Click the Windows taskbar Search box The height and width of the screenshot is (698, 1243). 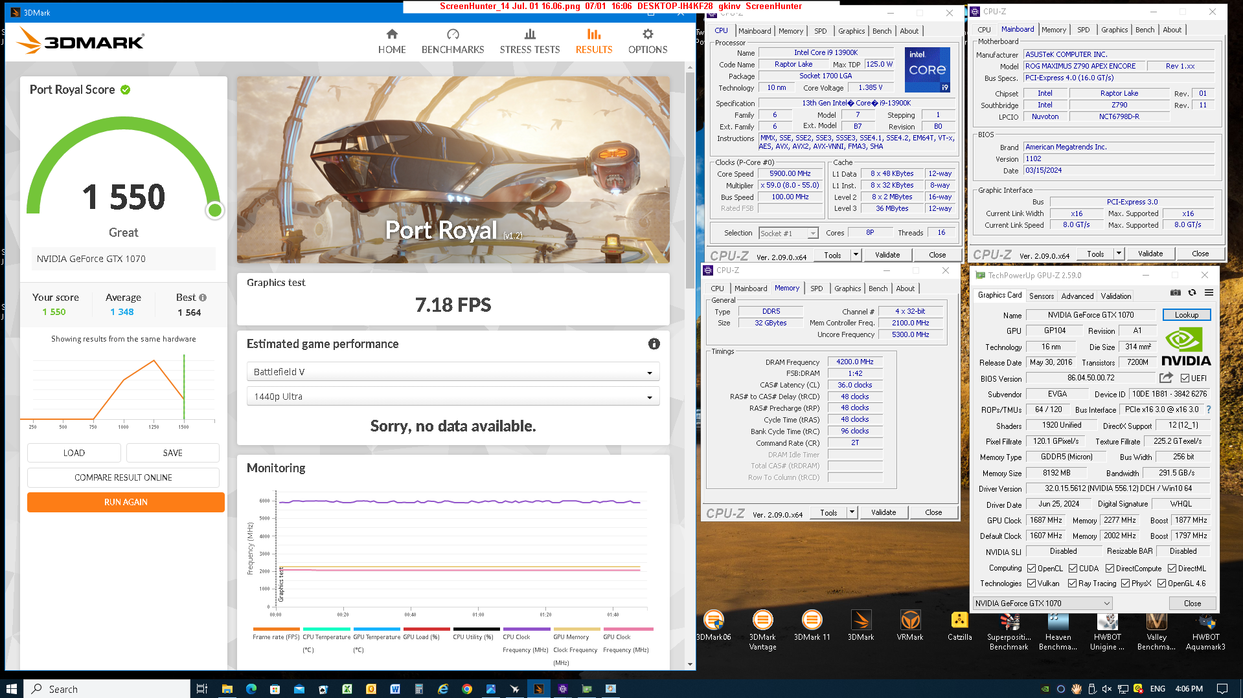tap(107, 689)
